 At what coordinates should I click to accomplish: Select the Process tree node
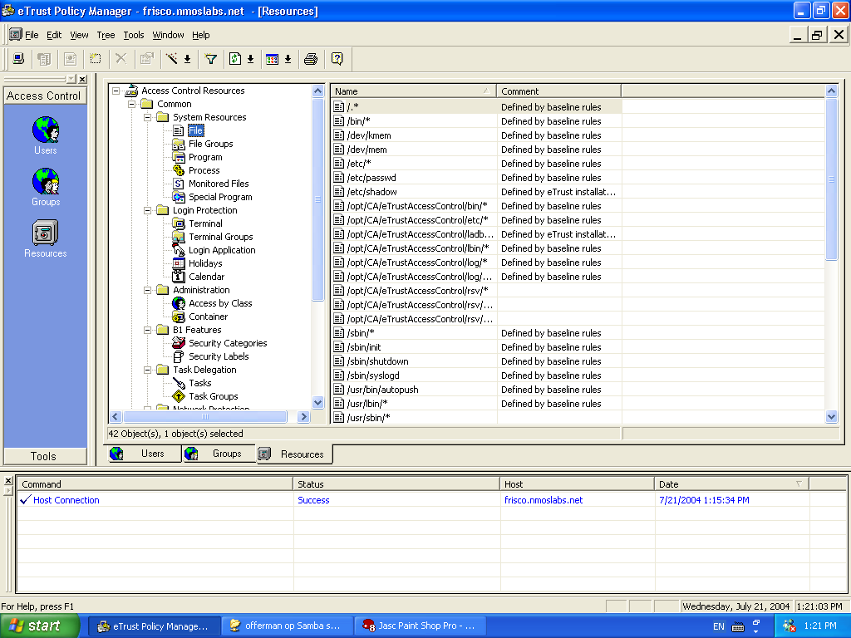point(204,170)
